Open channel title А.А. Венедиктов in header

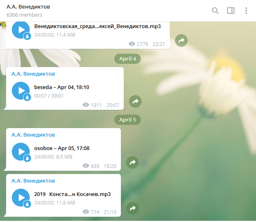tap(28, 7)
